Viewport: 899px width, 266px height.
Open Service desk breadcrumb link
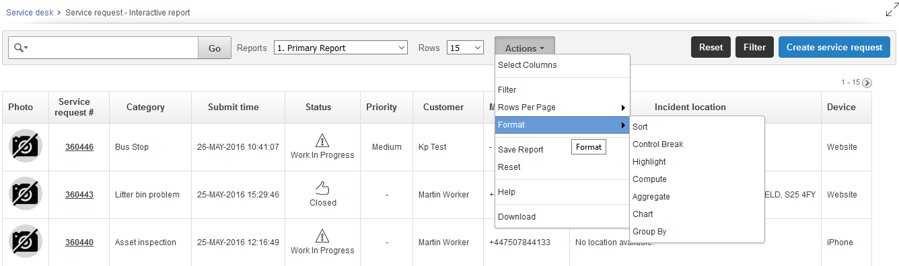(x=30, y=12)
